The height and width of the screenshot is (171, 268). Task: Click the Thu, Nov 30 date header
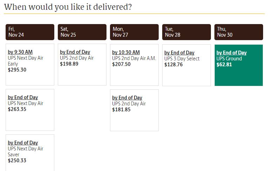pos(239,32)
